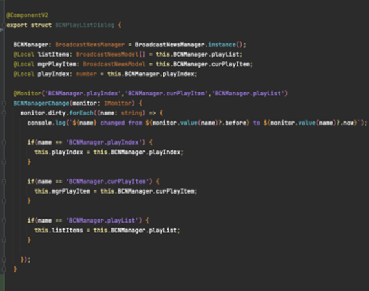
Task: Fold the if block checking 'BCNManager.playIndex'
Action: [4, 143]
